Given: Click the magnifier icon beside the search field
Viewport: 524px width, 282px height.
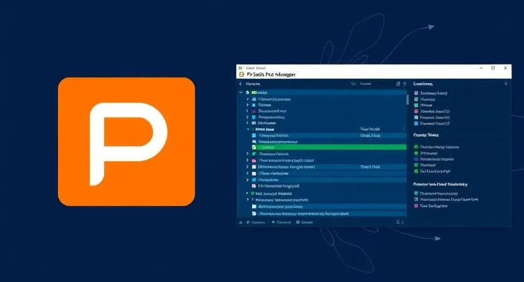Looking at the screenshot, I should pyautogui.click(x=353, y=84).
